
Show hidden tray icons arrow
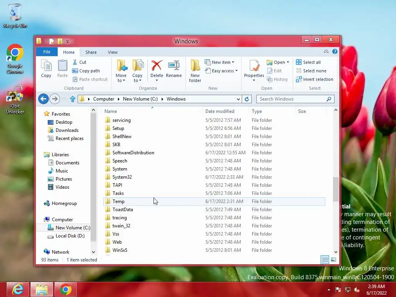coord(329,290)
